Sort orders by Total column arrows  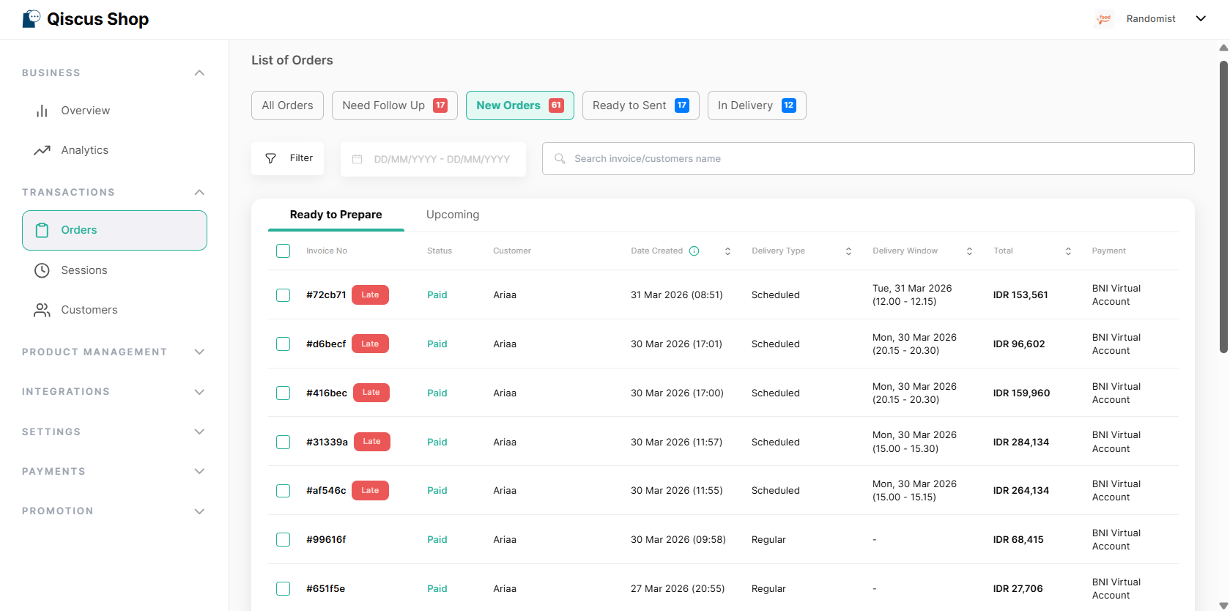(x=1068, y=251)
